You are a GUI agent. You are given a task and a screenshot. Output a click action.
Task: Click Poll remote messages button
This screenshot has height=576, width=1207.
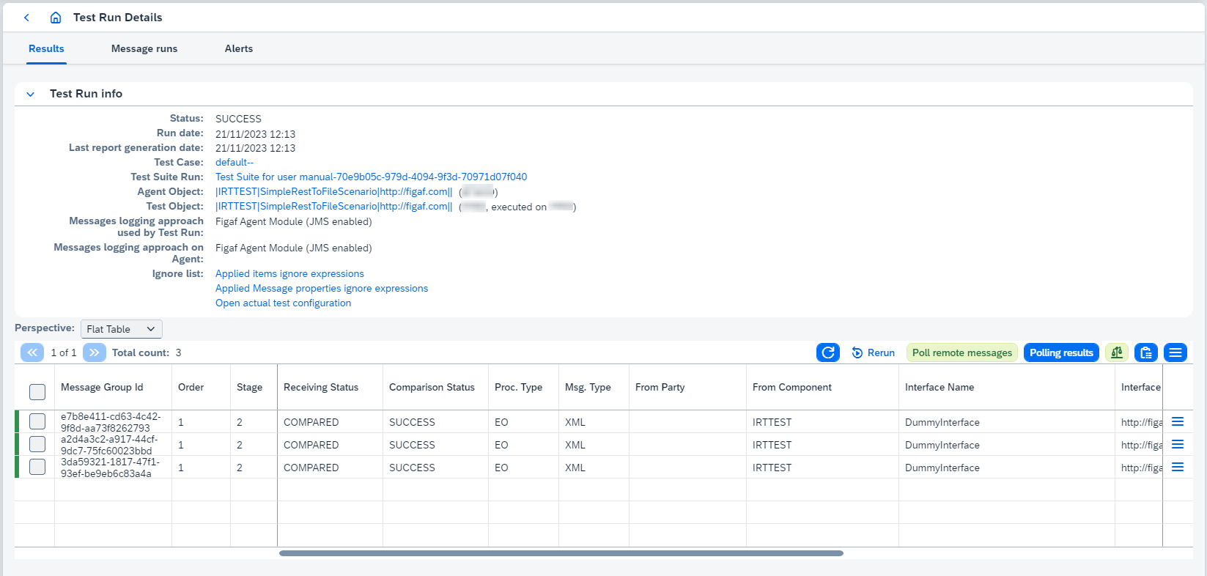tap(962, 352)
